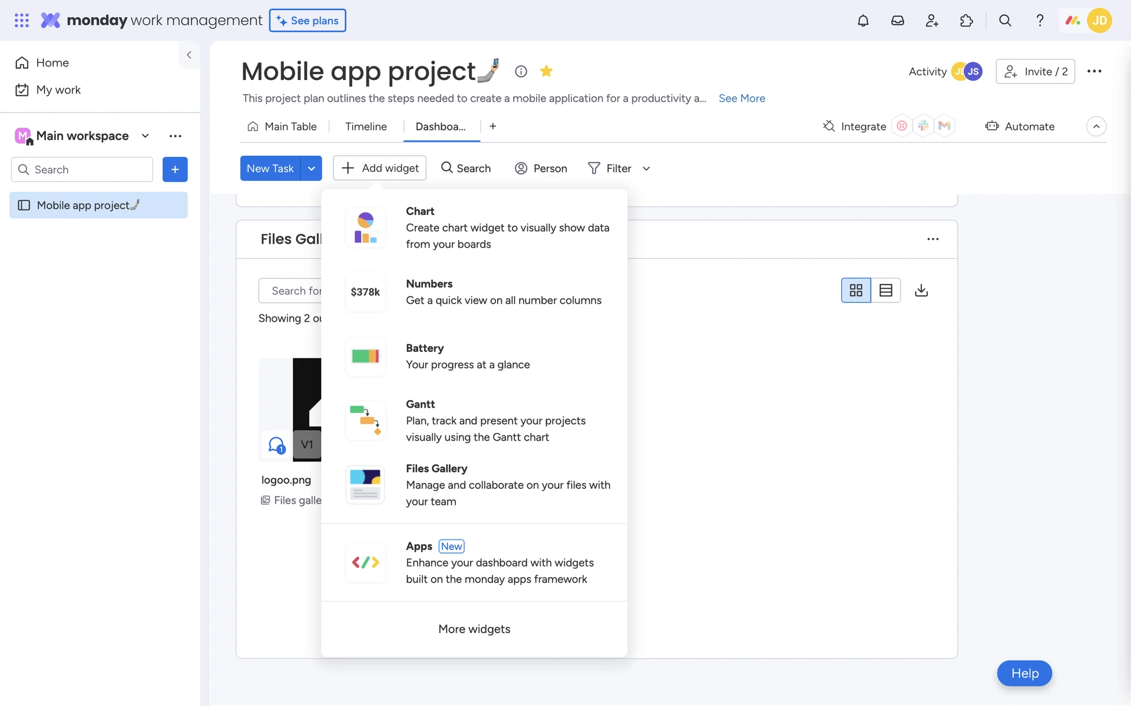
Task: Click the More widgets button
Action: pyautogui.click(x=474, y=629)
